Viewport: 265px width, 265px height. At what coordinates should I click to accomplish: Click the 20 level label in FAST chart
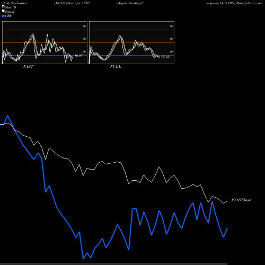(x=84, y=51)
